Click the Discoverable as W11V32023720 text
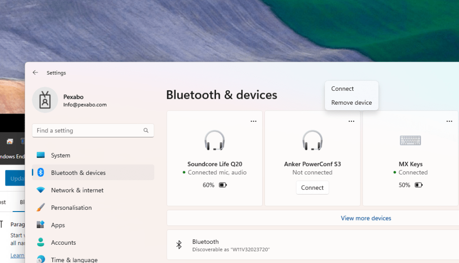This screenshot has width=459, height=263. tap(231, 250)
